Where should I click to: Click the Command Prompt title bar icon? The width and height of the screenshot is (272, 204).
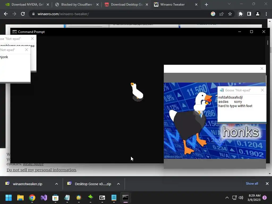[15, 32]
